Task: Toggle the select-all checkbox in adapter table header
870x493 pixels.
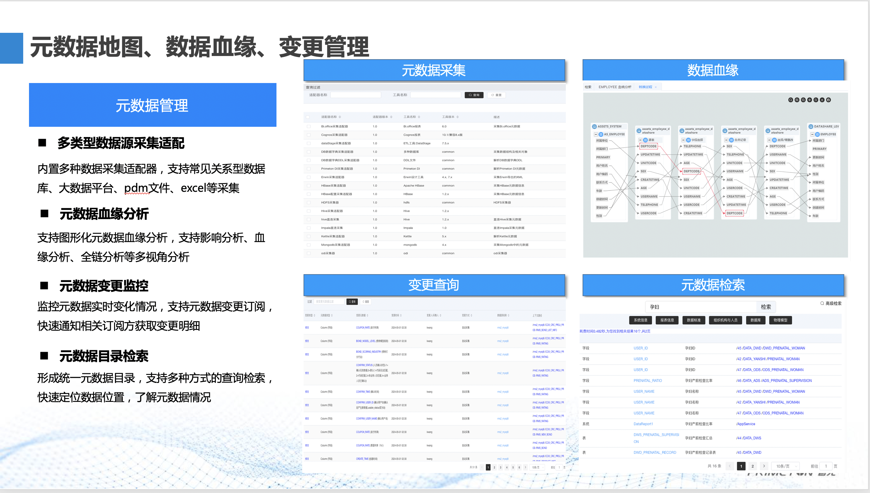Action: click(308, 117)
